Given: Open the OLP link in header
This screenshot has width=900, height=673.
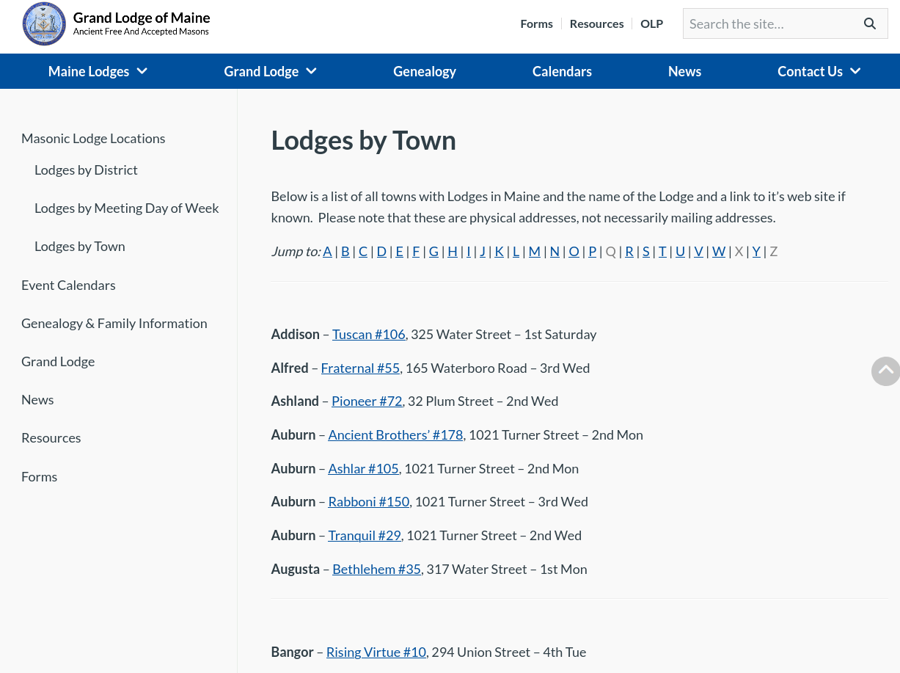Looking at the screenshot, I should [x=651, y=23].
